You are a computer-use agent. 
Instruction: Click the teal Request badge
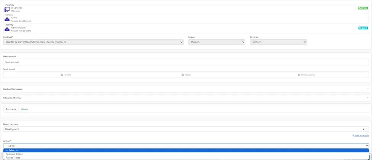click(363, 28)
